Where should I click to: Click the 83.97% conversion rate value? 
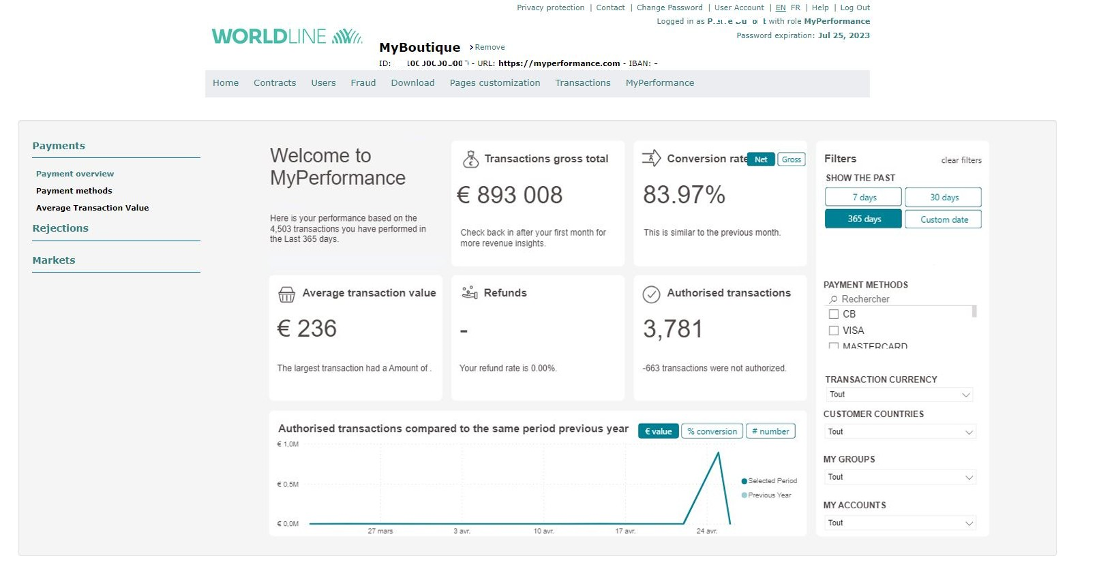[684, 195]
